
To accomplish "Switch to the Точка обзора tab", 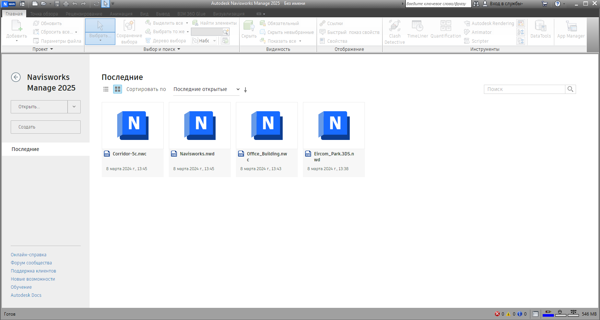I will pos(44,14).
